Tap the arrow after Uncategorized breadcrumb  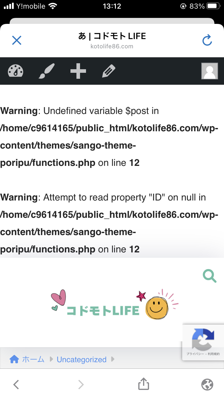click(113, 359)
